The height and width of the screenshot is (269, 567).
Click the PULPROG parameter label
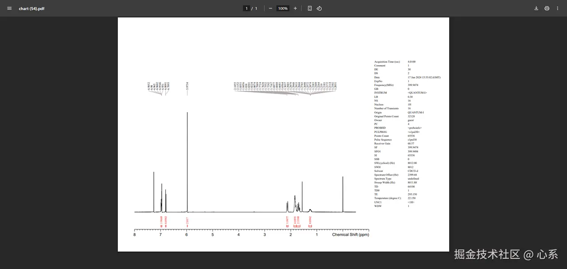click(x=381, y=132)
